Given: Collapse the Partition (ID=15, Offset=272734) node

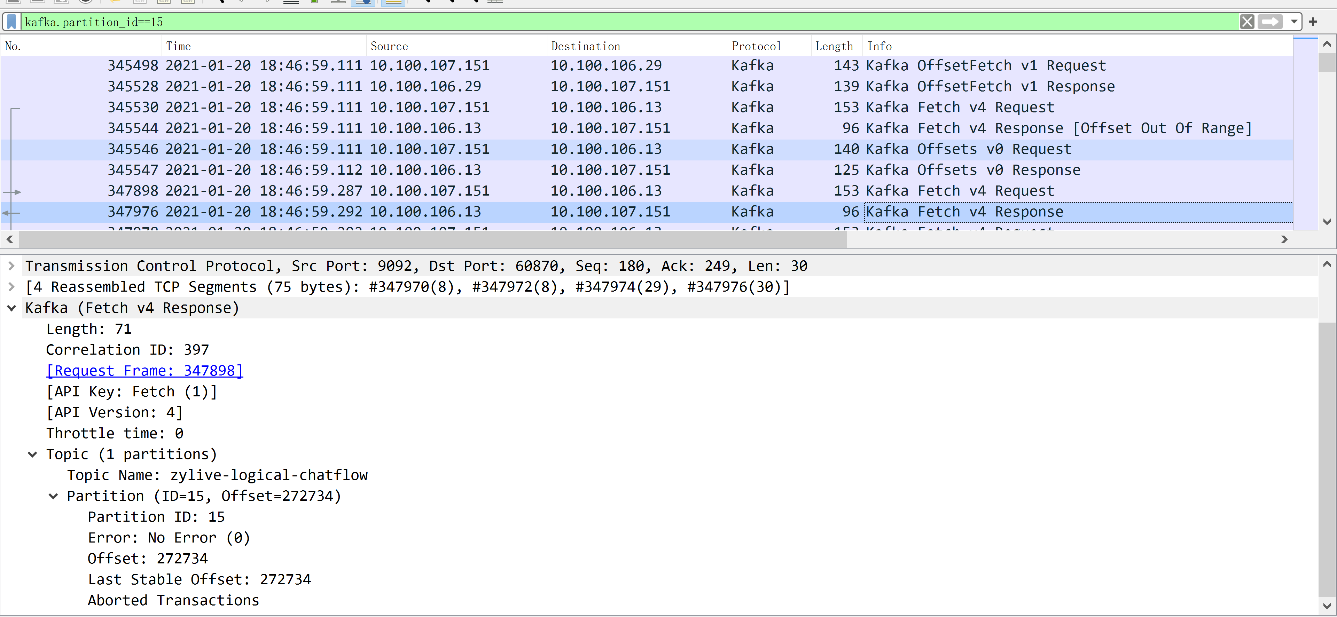Looking at the screenshot, I should (53, 497).
